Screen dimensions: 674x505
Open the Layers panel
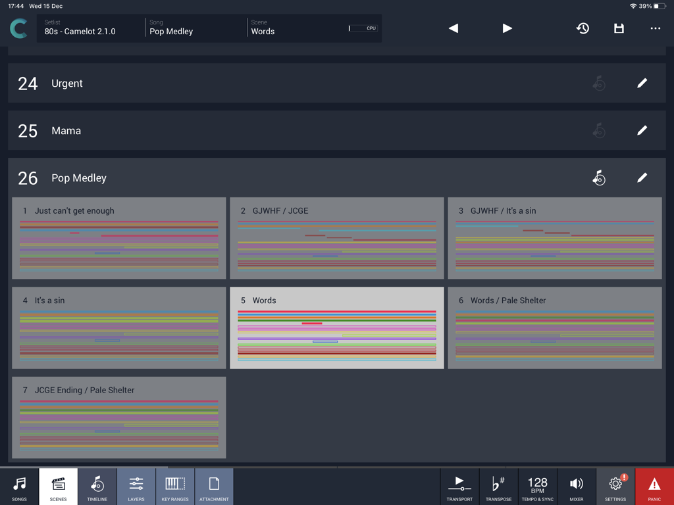pyautogui.click(x=136, y=486)
